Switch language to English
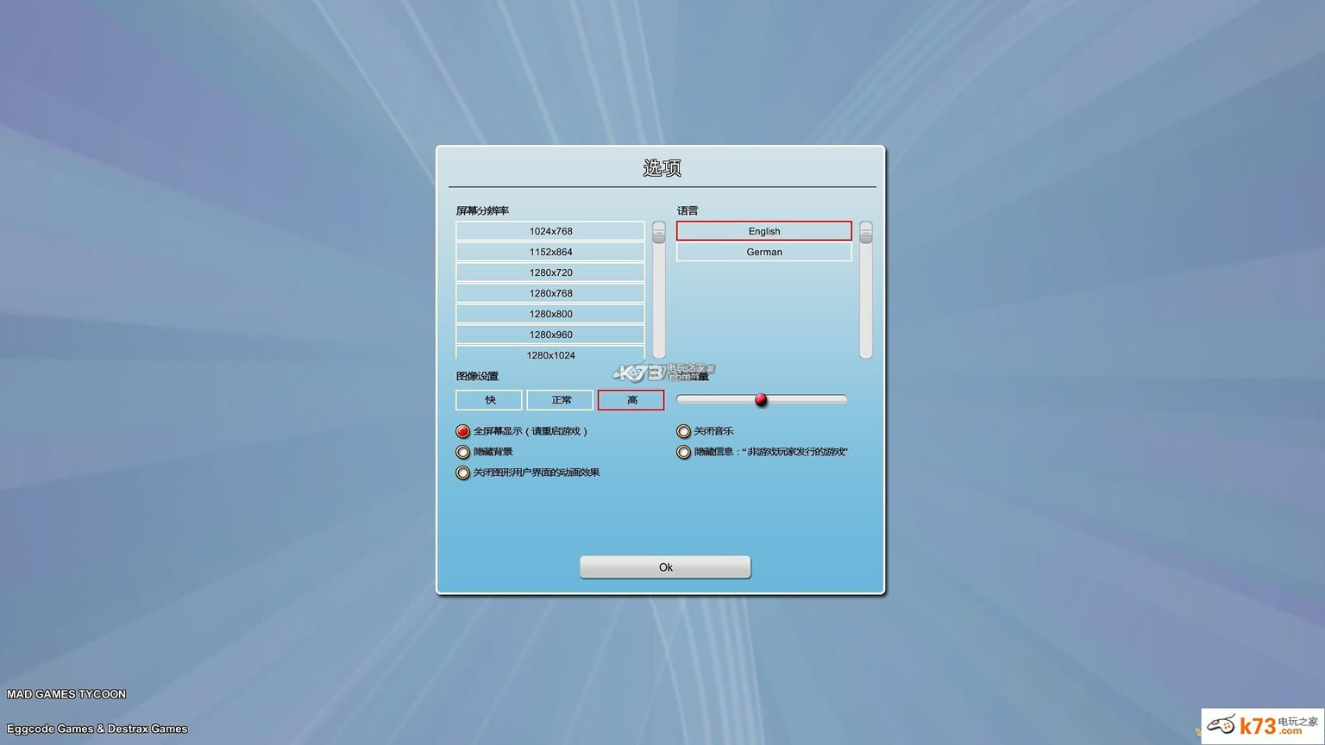This screenshot has height=745, width=1325. click(763, 231)
